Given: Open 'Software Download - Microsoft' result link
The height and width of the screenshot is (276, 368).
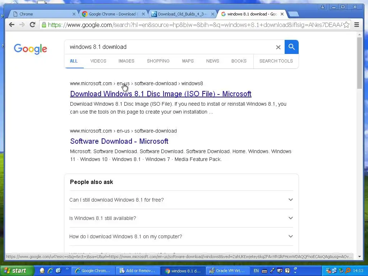Looking at the screenshot, I should click(x=119, y=141).
